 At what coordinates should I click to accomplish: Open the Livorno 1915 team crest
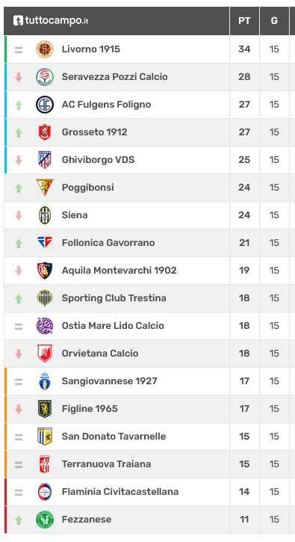tap(45, 49)
